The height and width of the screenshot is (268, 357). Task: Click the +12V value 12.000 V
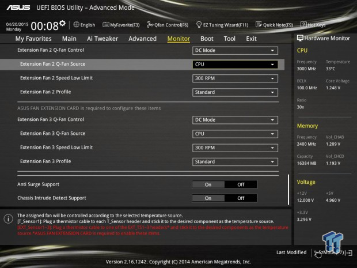305,200
